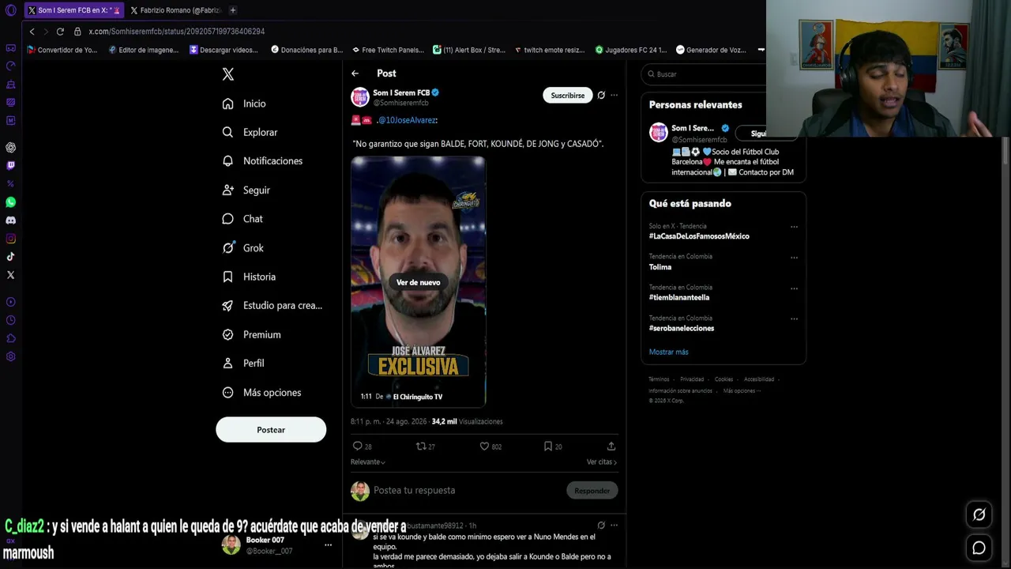
Task: Open WhatsApp from the browser sidebar
Action: click(10, 202)
